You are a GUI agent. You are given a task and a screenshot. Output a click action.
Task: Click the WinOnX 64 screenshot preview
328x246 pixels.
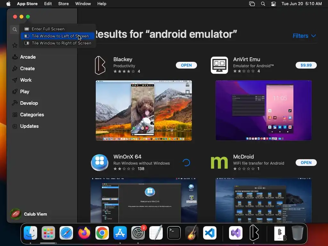(x=144, y=200)
